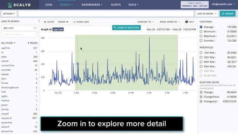Click the Opt Out link in New UI Beta
The width and height of the screenshot is (238, 134).
203,6
